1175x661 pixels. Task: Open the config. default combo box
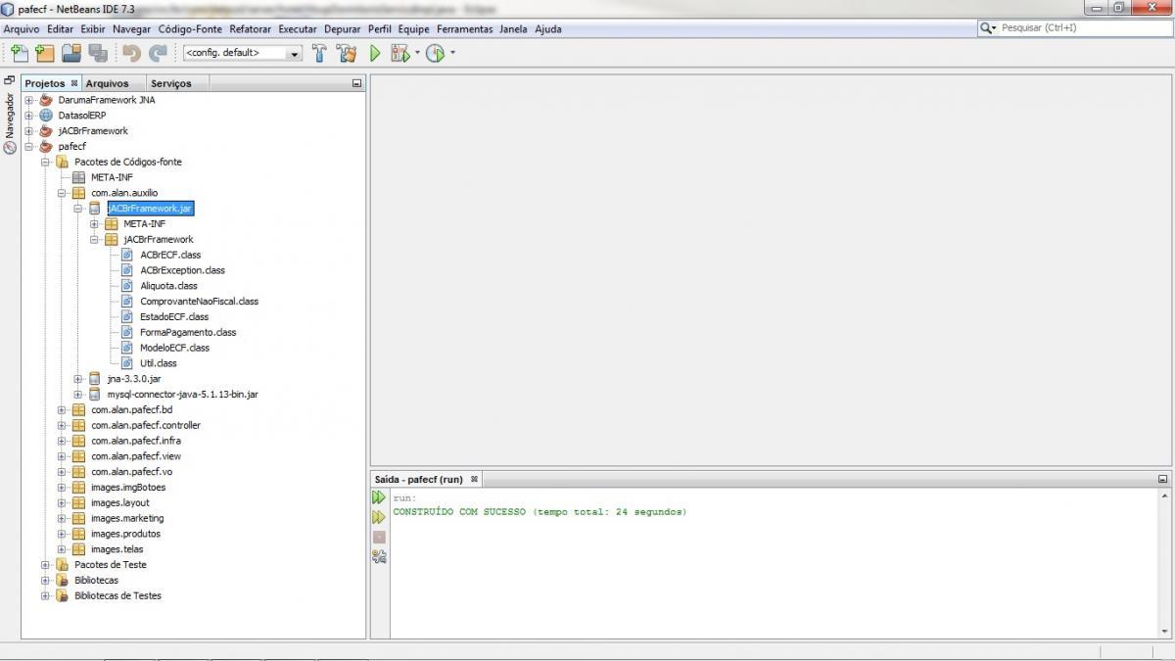tap(243, 53)
